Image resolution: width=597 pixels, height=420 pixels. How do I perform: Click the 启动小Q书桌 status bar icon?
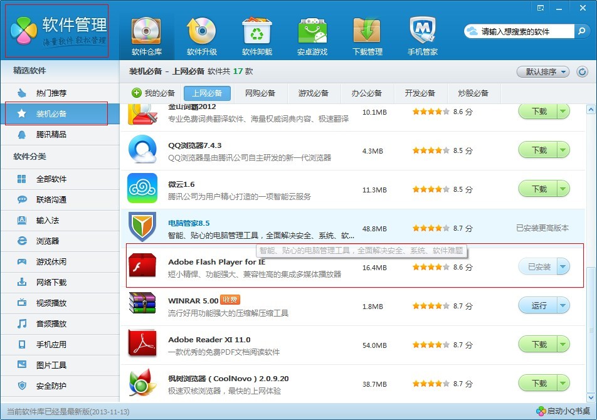coord(541,411)
